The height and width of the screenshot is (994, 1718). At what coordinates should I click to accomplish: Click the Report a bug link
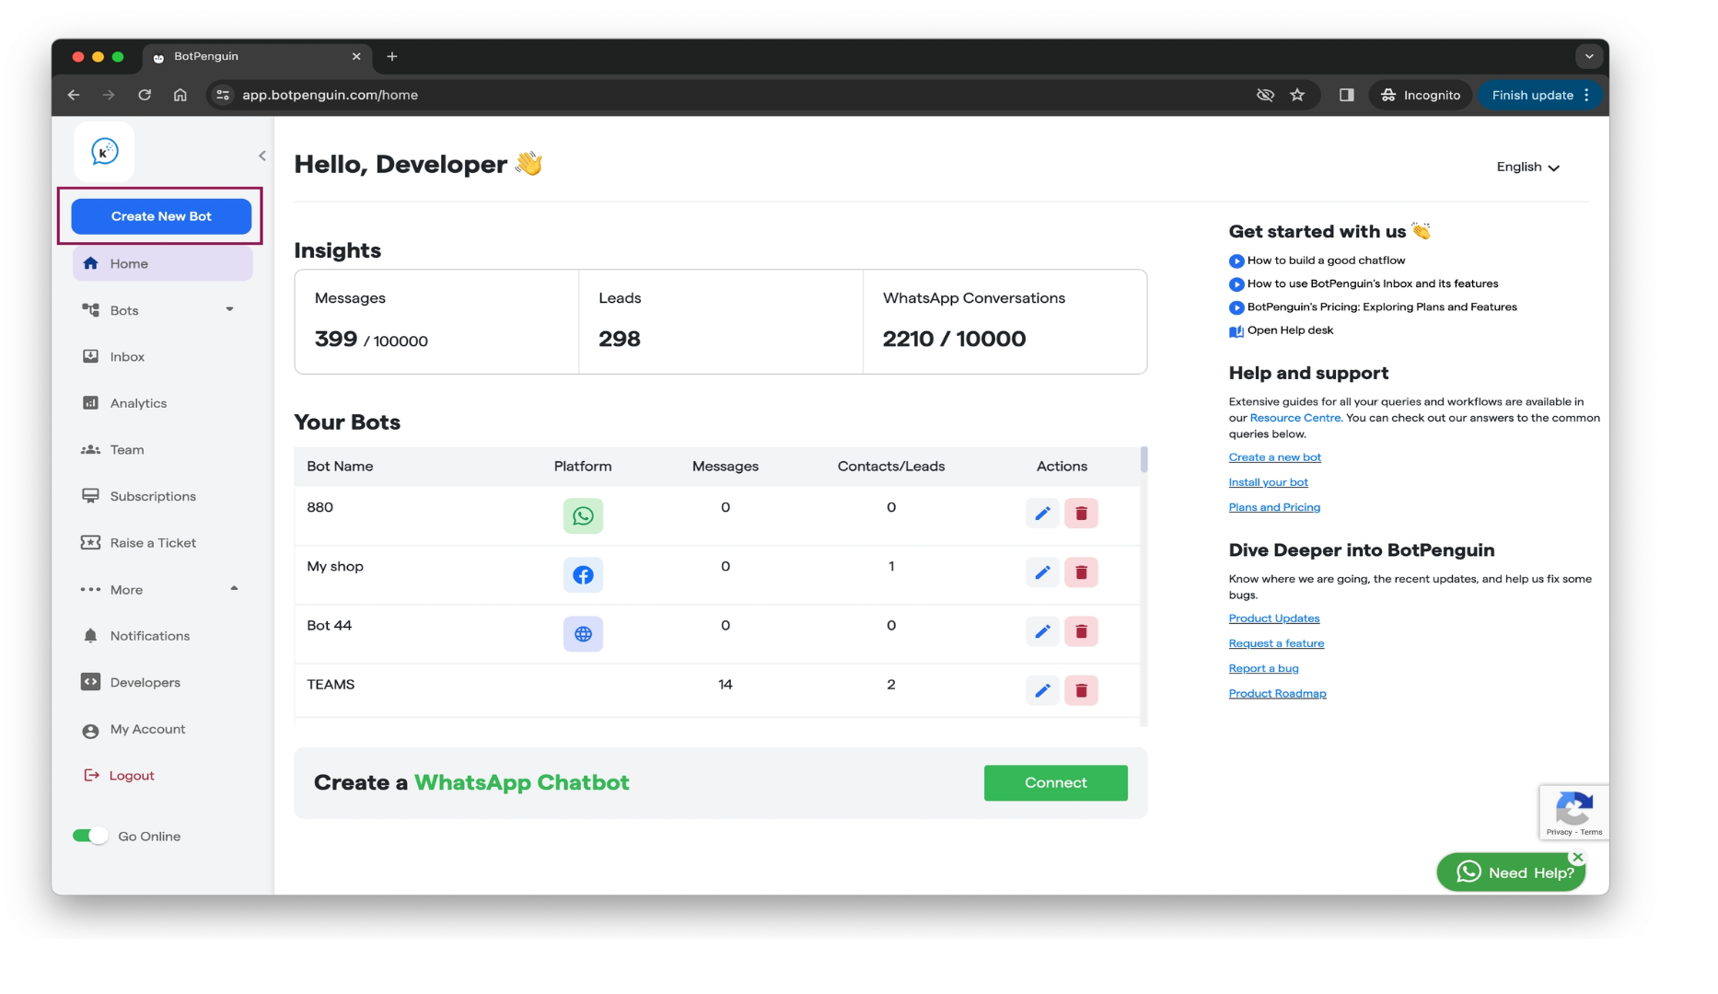click(1263, 668)
